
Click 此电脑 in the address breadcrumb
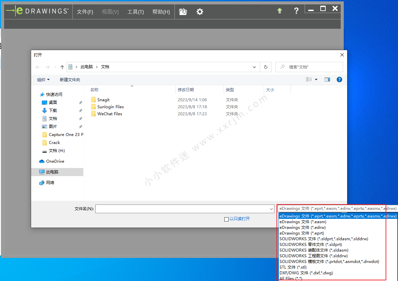(x=87, y=67)
